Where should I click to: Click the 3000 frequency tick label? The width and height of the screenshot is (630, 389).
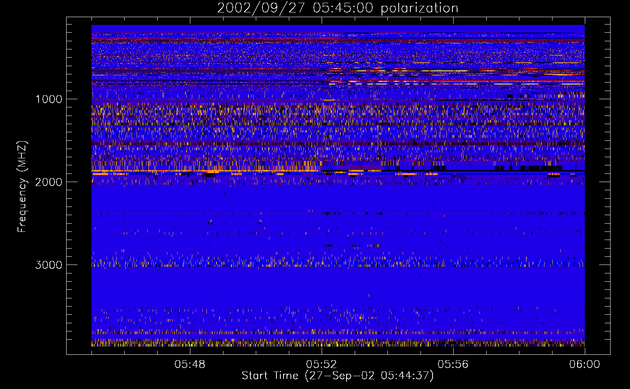[49, 265]
